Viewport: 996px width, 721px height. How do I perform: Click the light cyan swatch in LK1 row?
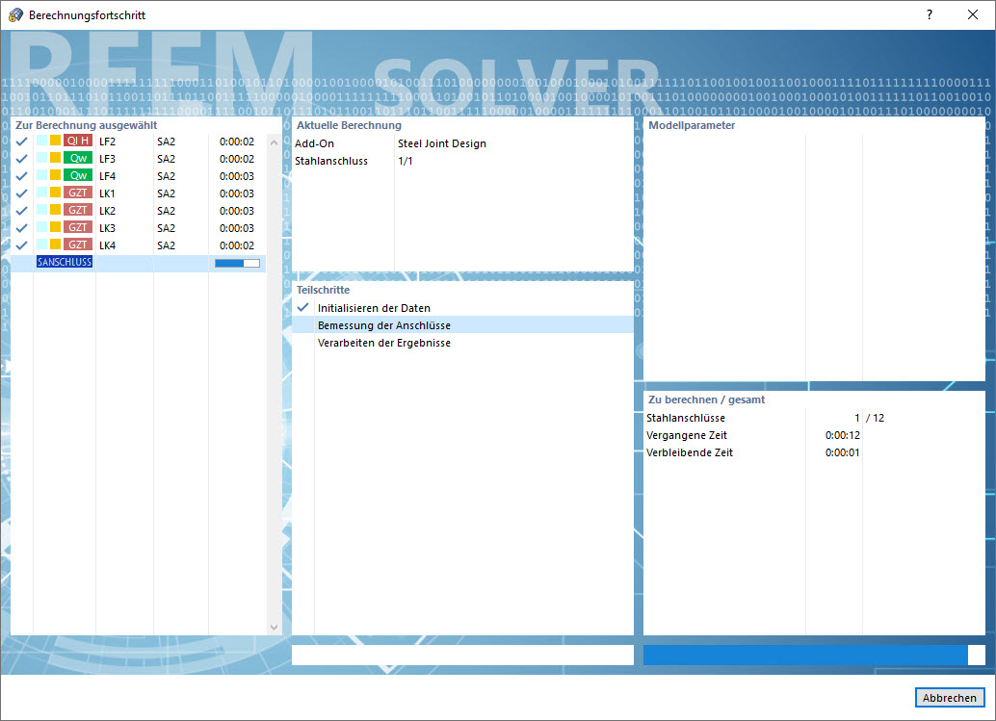(x=42, y=193)
